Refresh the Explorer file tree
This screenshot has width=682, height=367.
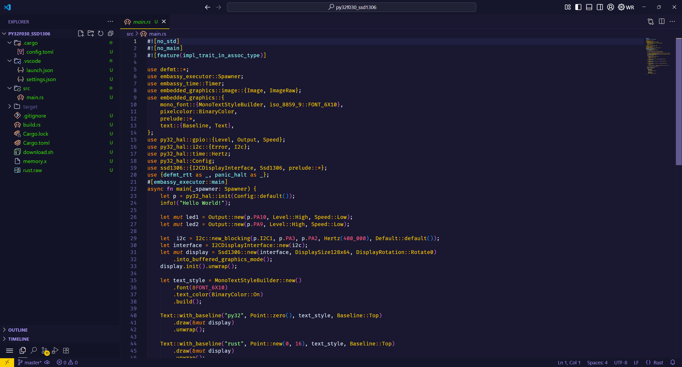pos(100,34)
